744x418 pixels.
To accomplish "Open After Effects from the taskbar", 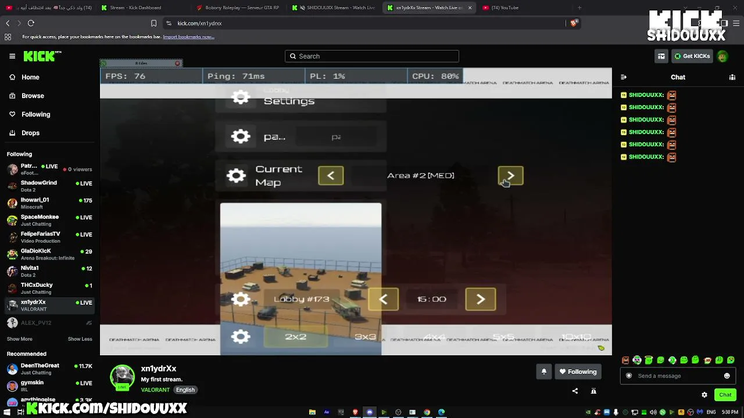I will click(x=327, y=412).
